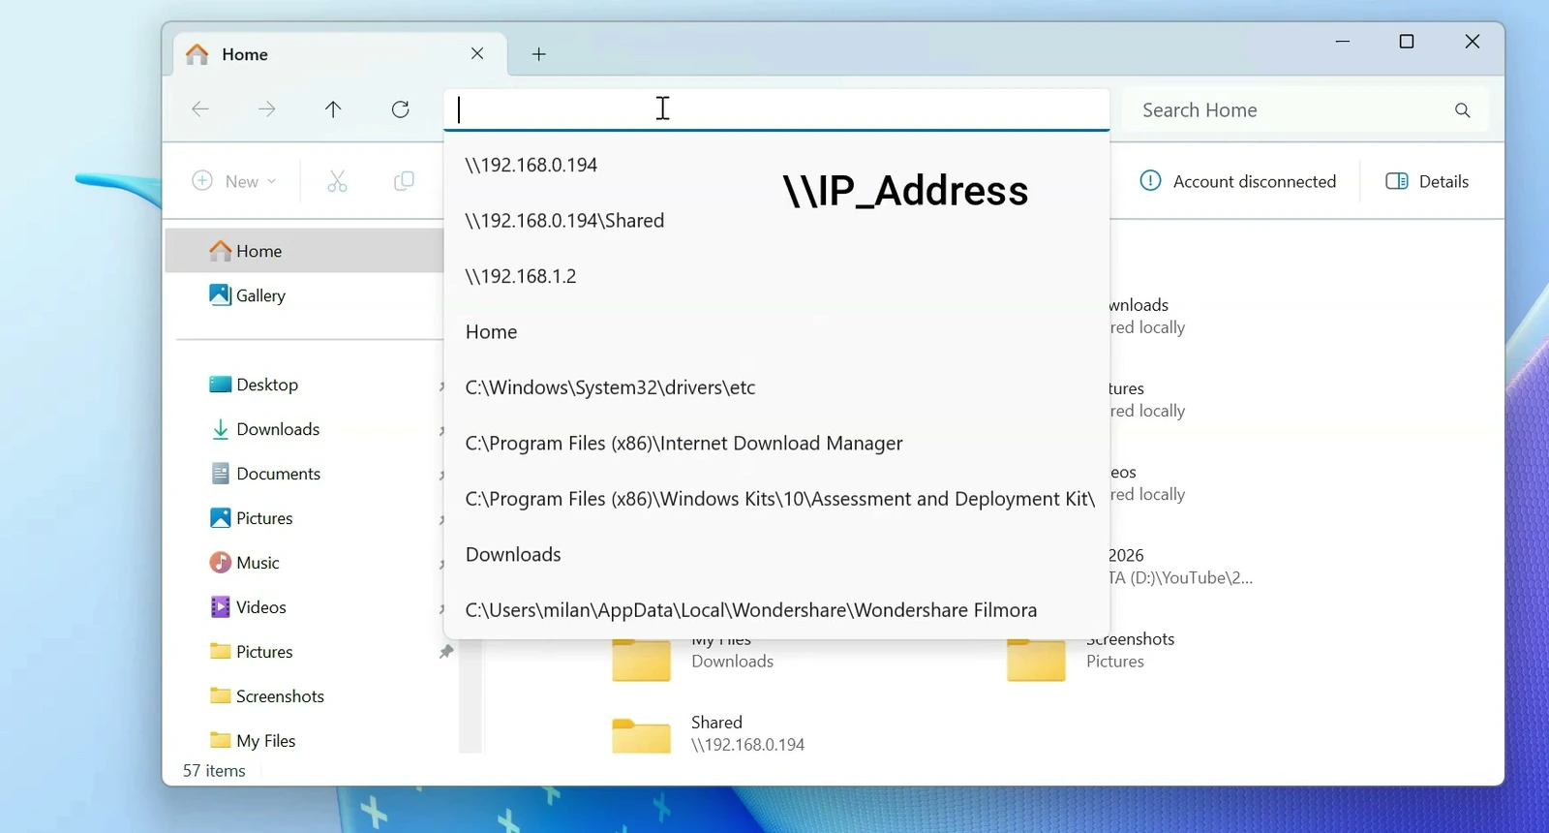This screenshot has height=833, width=1549.
Task: Open the My Files folder in Downloads
Action: [641, 659]
